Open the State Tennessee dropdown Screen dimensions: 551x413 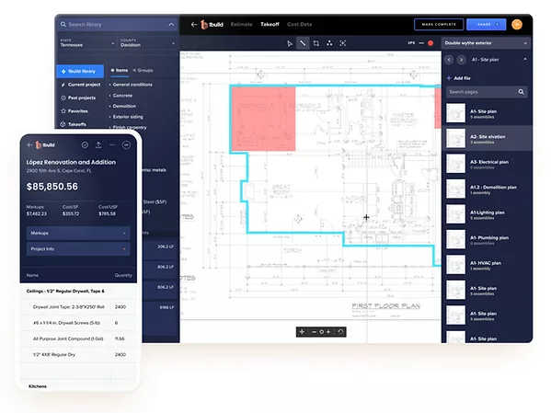(x=86, y=43)
